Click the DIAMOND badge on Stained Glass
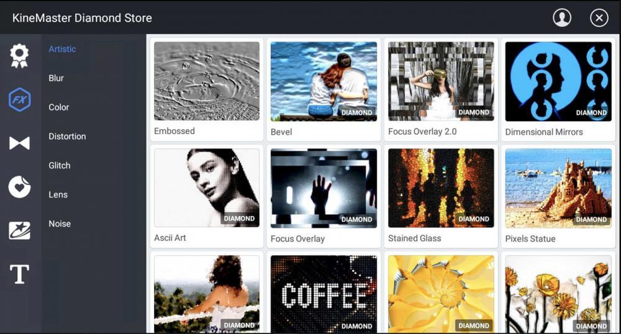Viewport: 621px width, 334px height. pos(474,219)
